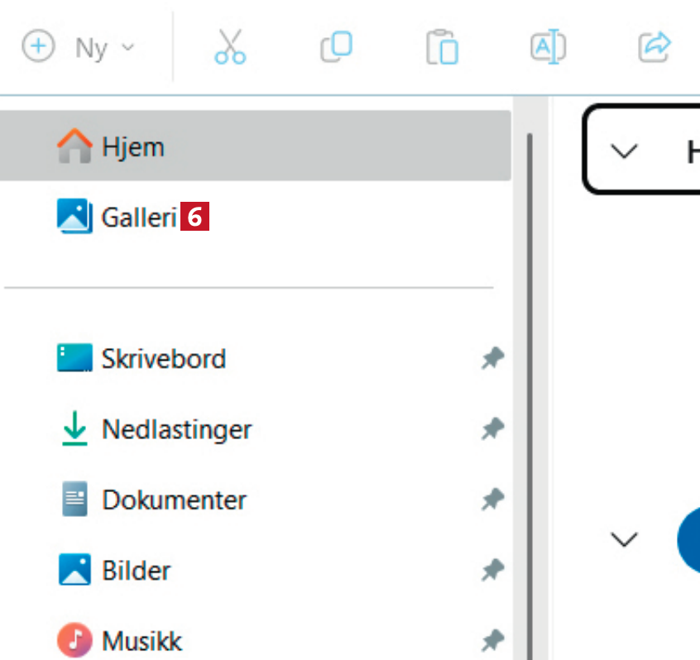The height and width of the screenshot is (660, 700).
Task: Click the pin icon next to Bilder
Action: click(x=493, y=571)
